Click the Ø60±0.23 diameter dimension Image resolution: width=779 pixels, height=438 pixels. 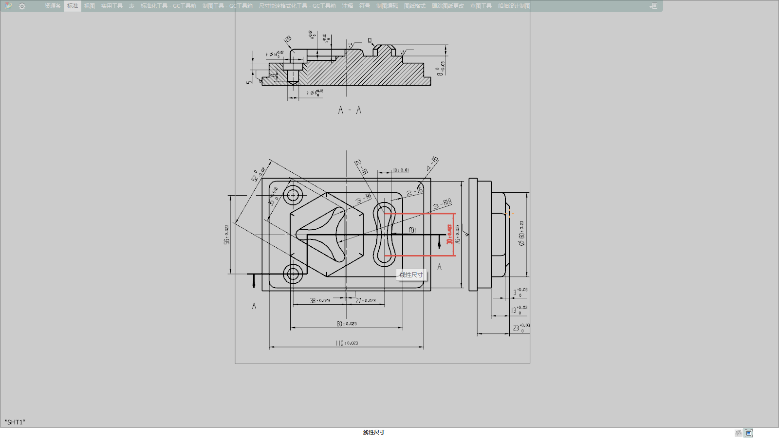coord(521,233)
